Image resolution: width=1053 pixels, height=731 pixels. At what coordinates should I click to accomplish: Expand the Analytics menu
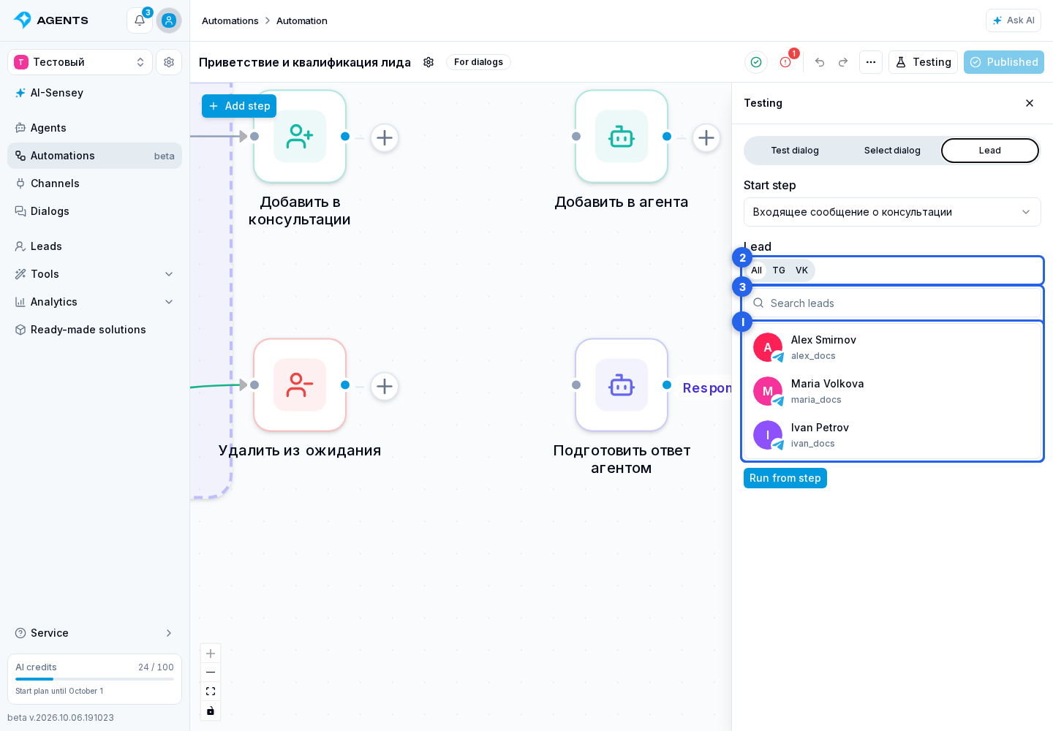tap(94, 302)
